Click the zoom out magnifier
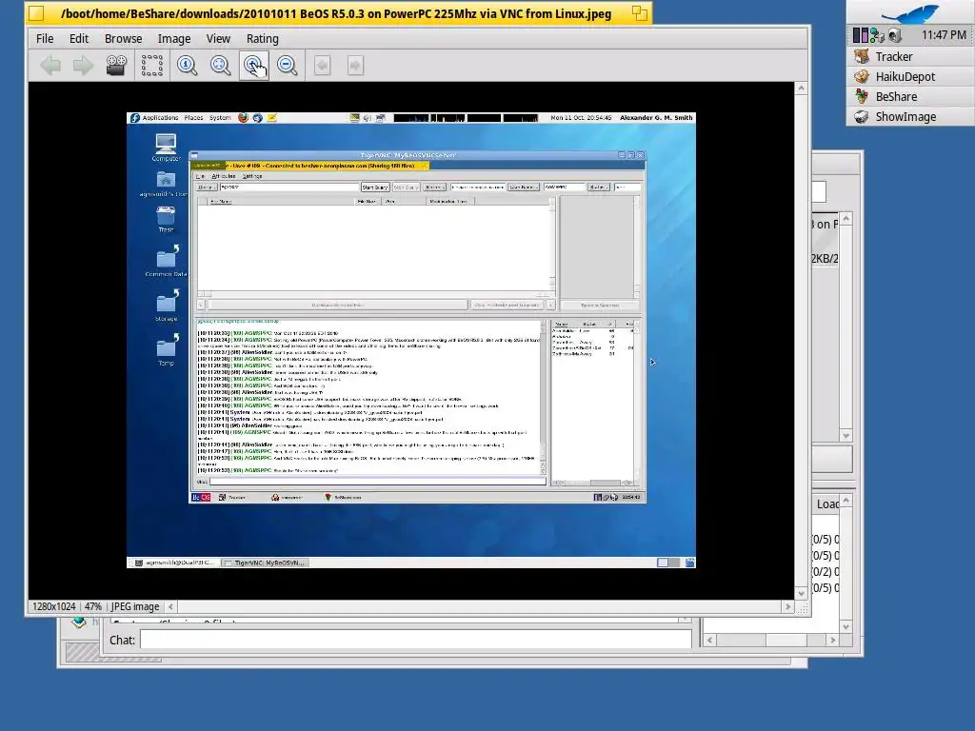This screenshot has width=975, height=731. (288, 66)
